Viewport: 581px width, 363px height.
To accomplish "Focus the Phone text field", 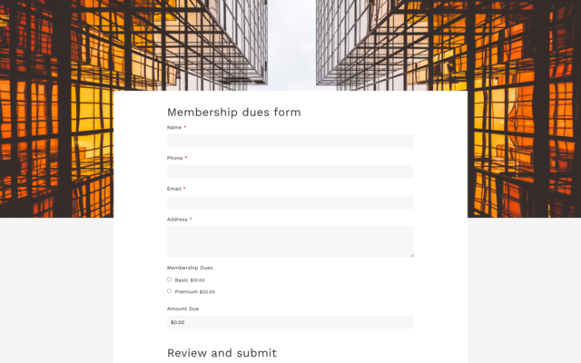I will (x=290, y=172).
